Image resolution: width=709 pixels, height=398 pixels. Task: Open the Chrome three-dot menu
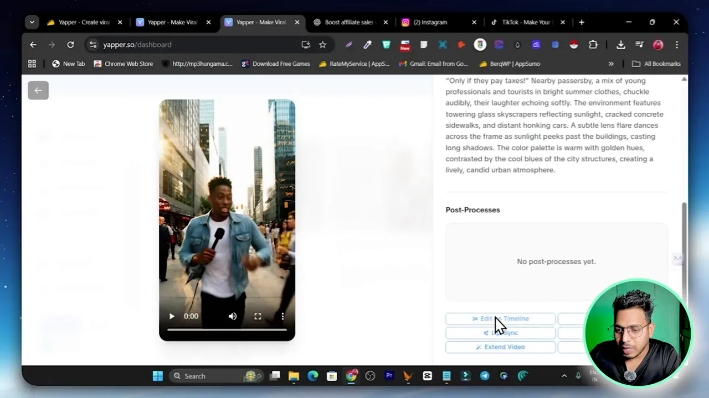click(676, 45)
